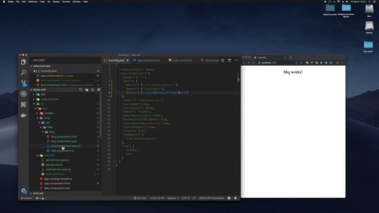Close tsconfig.json in Open Editors list
Viewport: 379px width, 213px height.
[34, 71]
